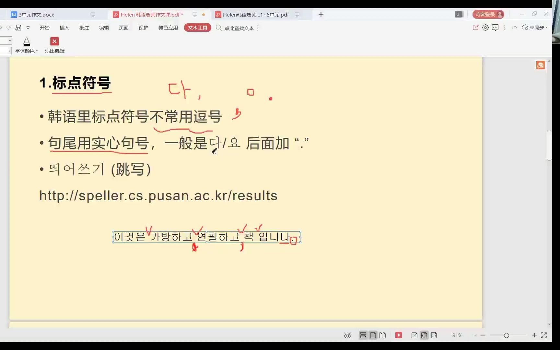Image resolution: width=560 pixels, height=350 pixels.
Task: Select single-page view mode
Action: [373, 335]
